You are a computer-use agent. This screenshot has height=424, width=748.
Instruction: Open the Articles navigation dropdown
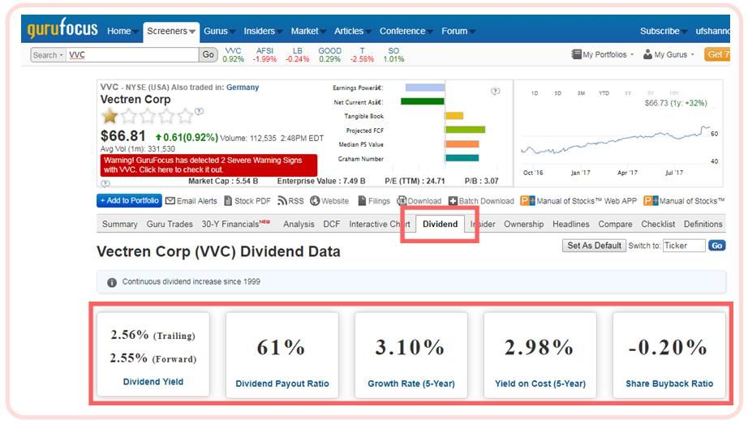click(x=353, y=31)
